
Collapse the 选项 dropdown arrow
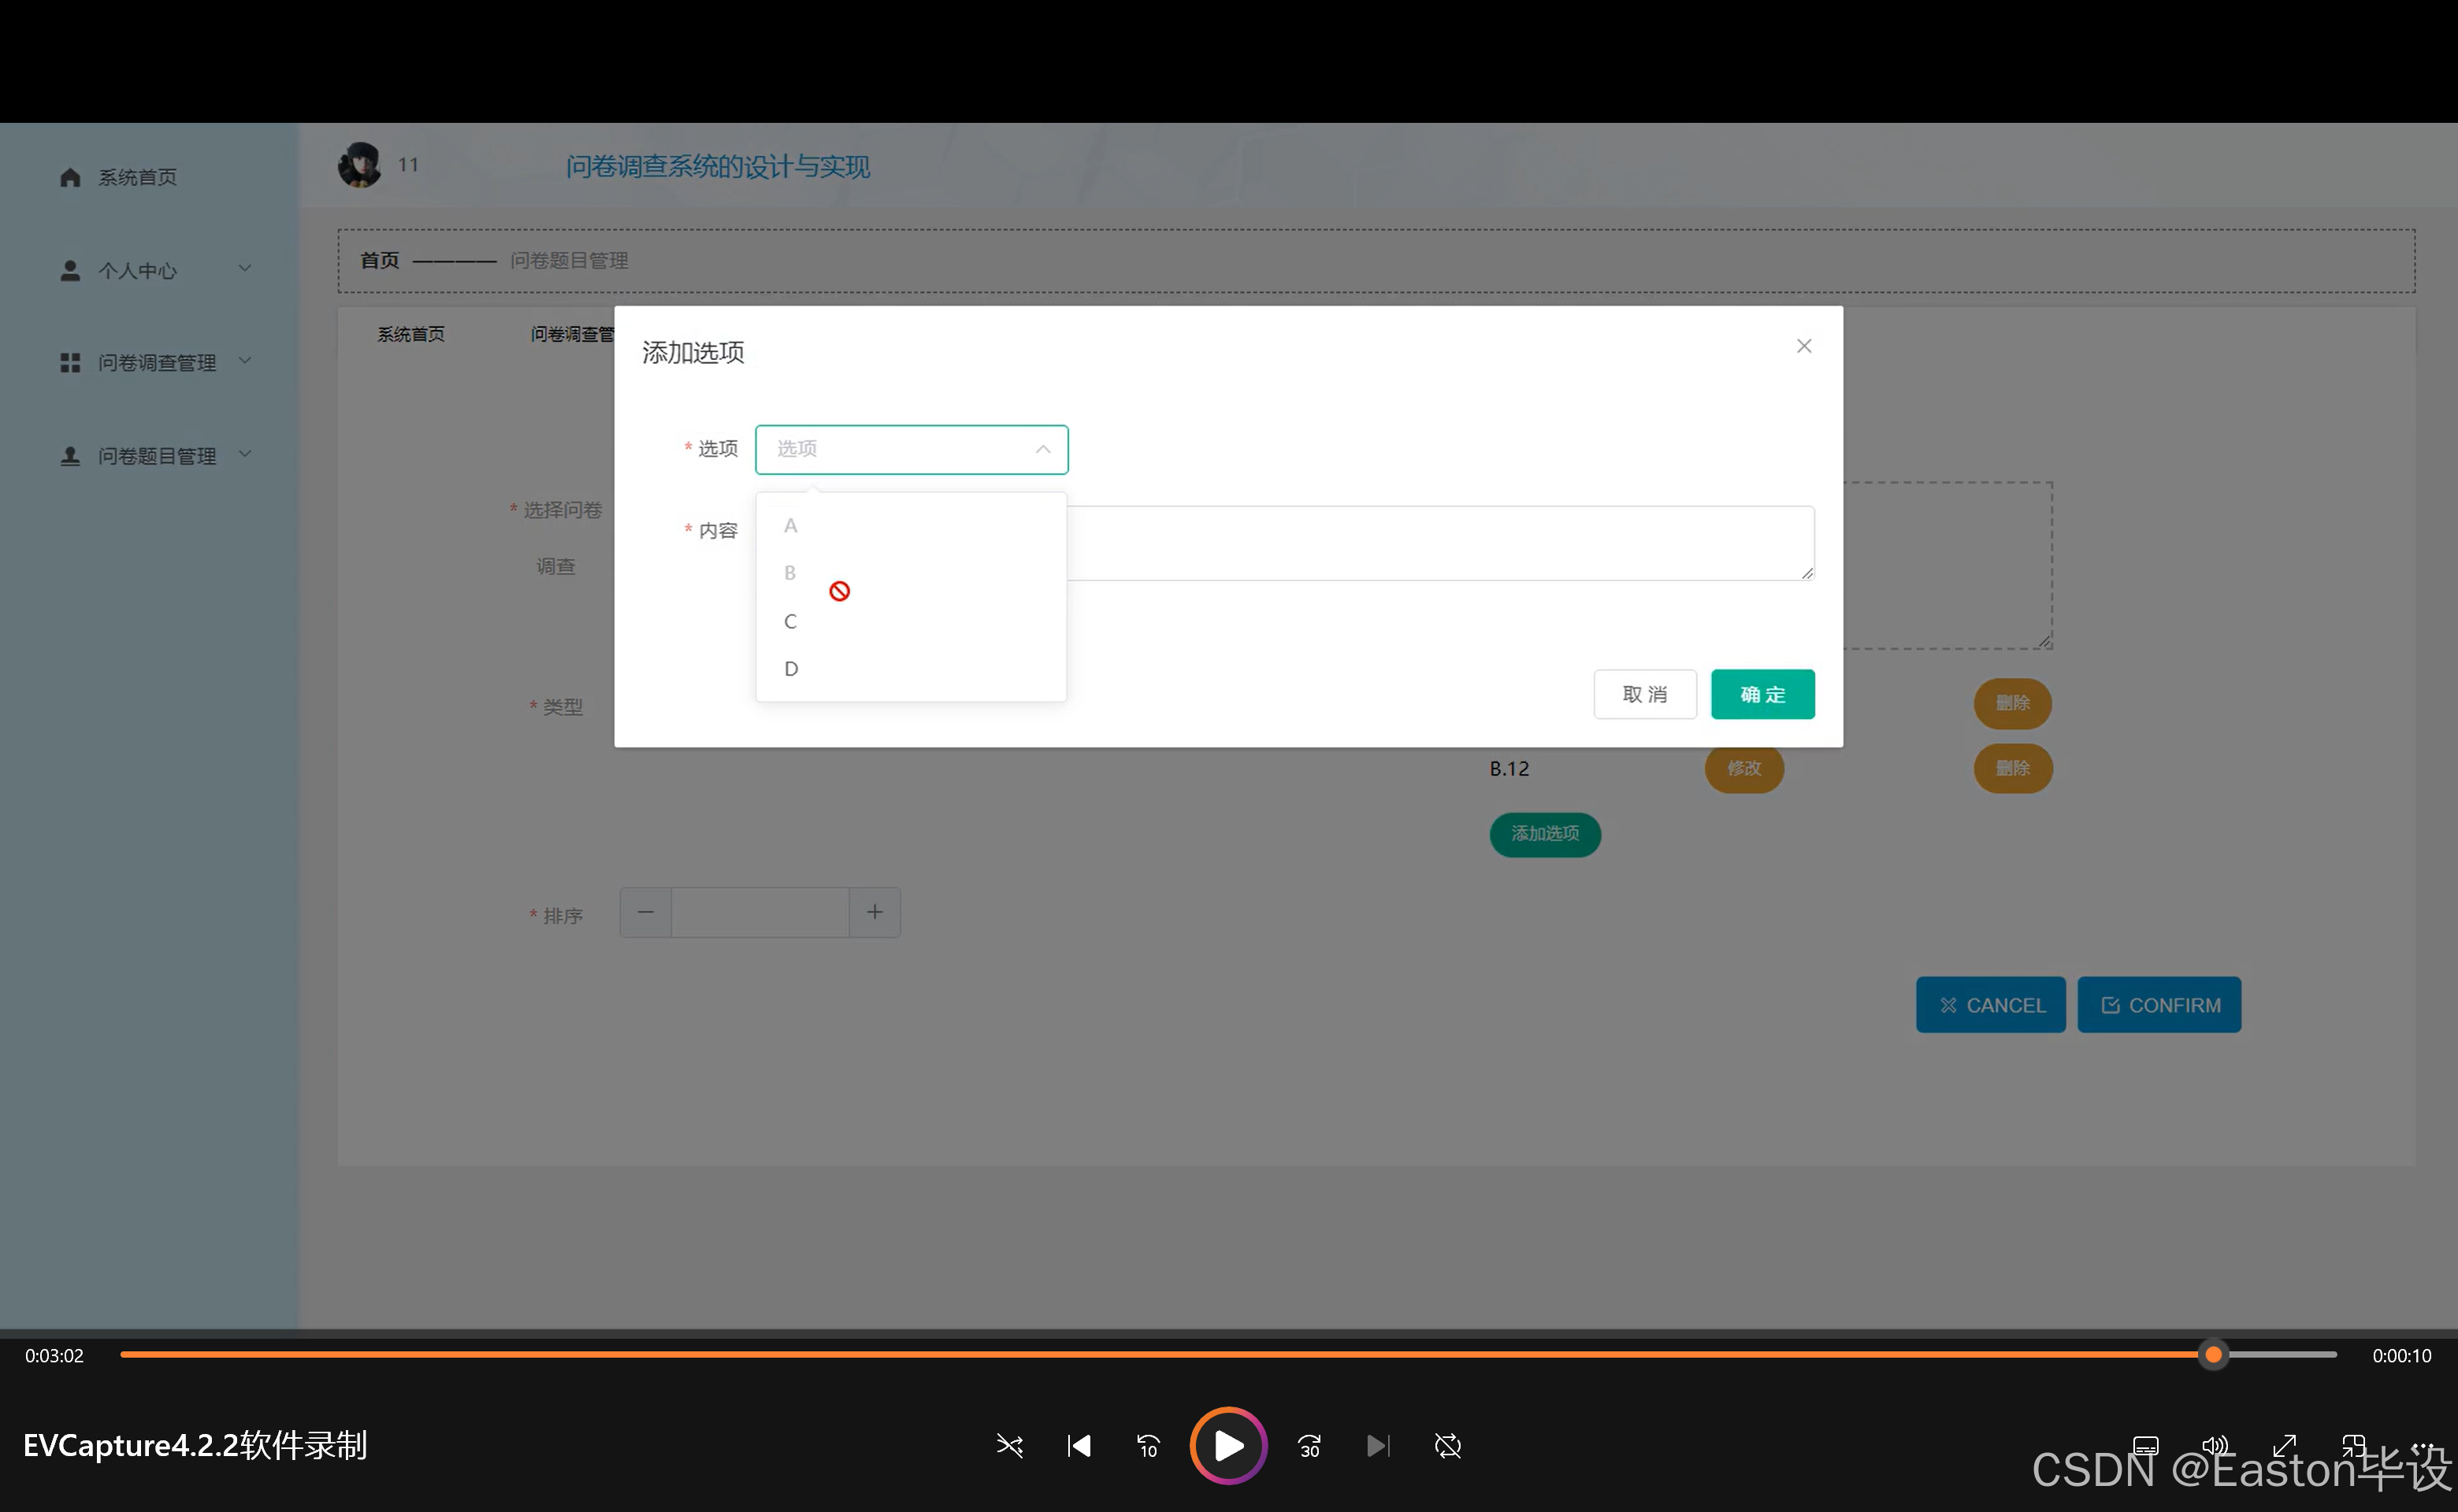click(x=1042, y=449)
